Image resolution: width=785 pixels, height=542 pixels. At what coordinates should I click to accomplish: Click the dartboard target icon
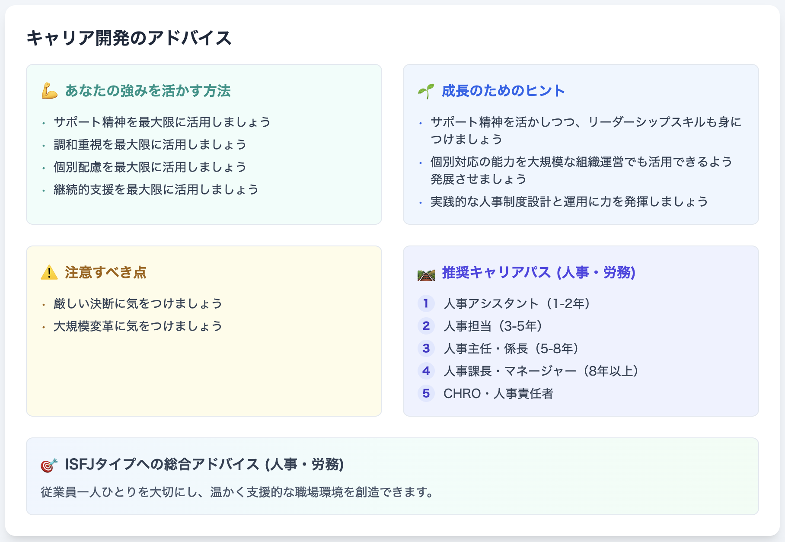coord(49,465)
